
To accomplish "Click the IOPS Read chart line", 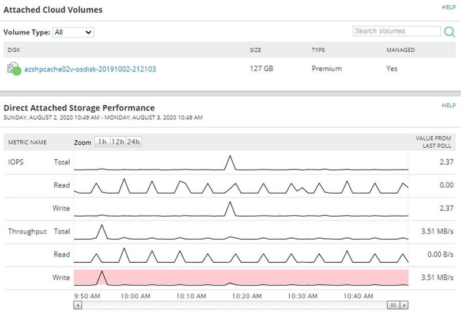I will [241, 186].
